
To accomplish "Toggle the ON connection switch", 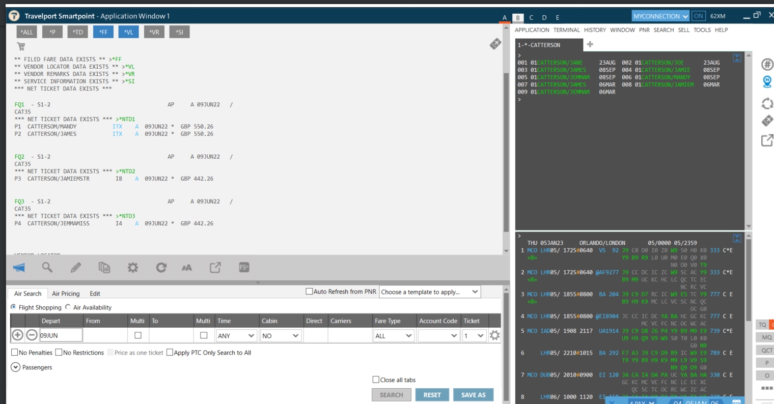I will [x=698, y=16].
